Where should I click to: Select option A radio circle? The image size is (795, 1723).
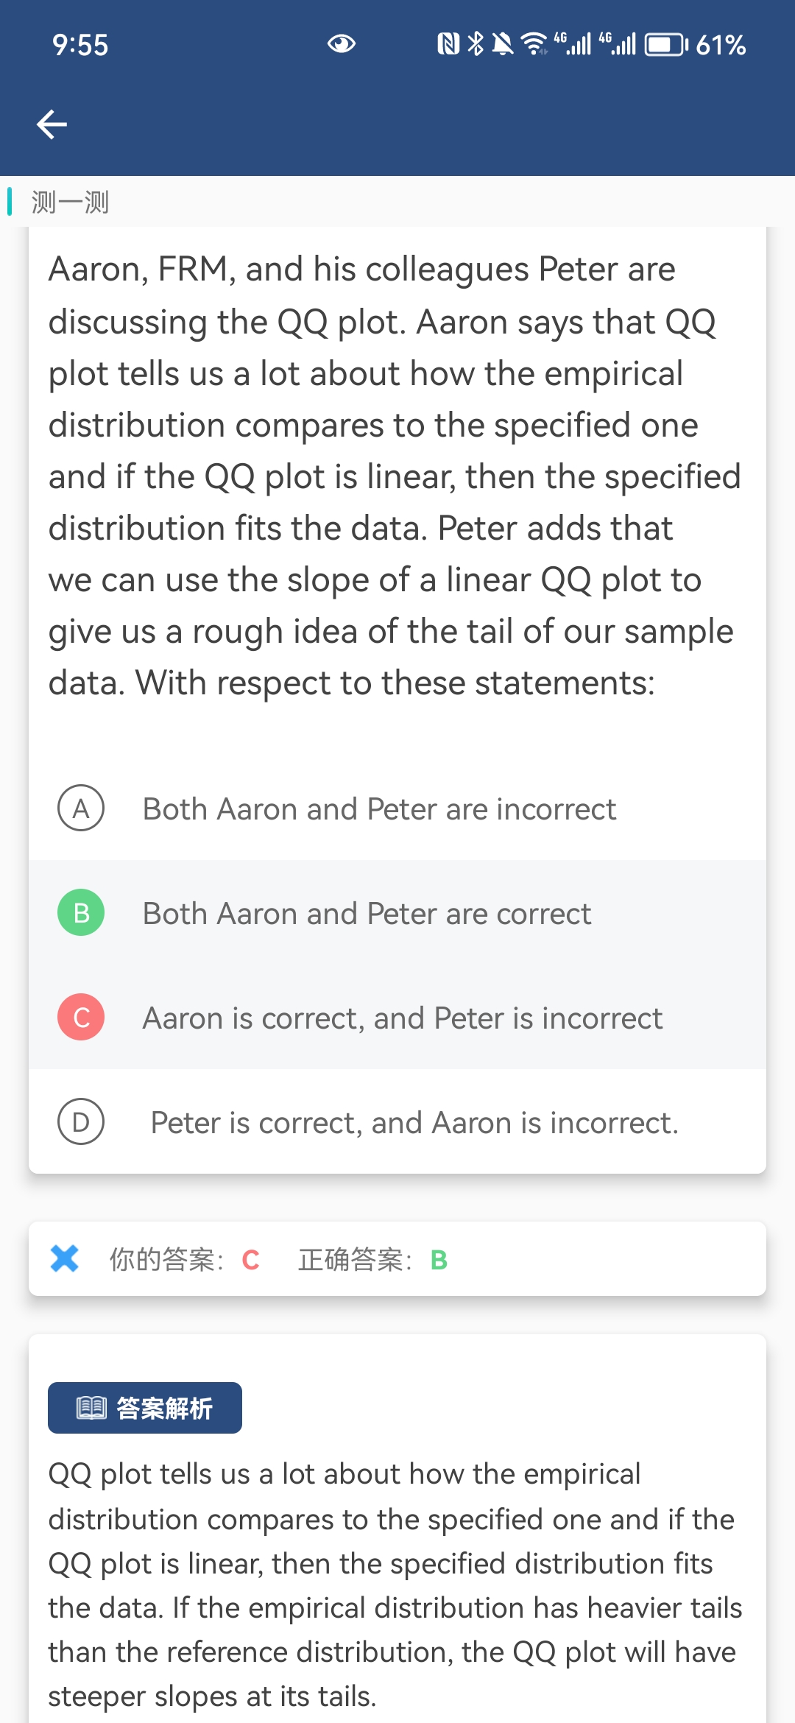point(81,808)
